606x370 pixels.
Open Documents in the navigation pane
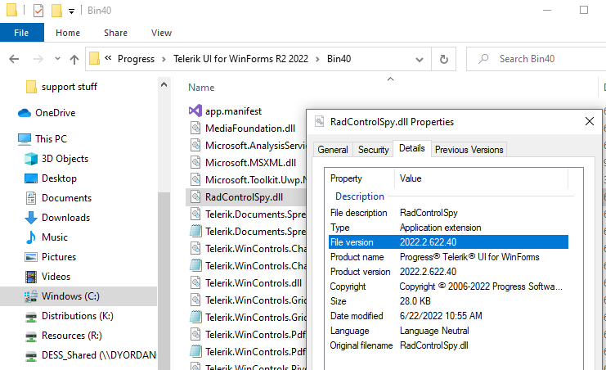[x=66, y=198]
